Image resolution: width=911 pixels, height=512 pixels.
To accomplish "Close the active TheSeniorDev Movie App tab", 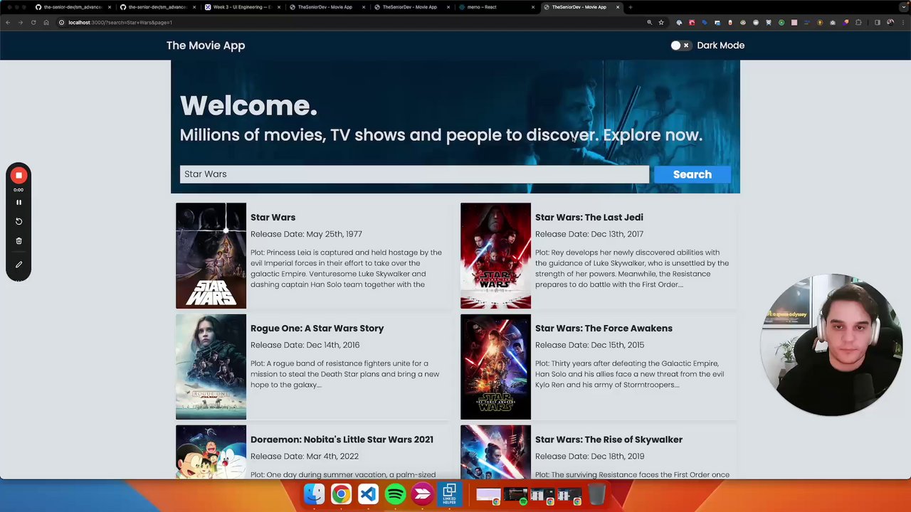I will click(618, 7).
